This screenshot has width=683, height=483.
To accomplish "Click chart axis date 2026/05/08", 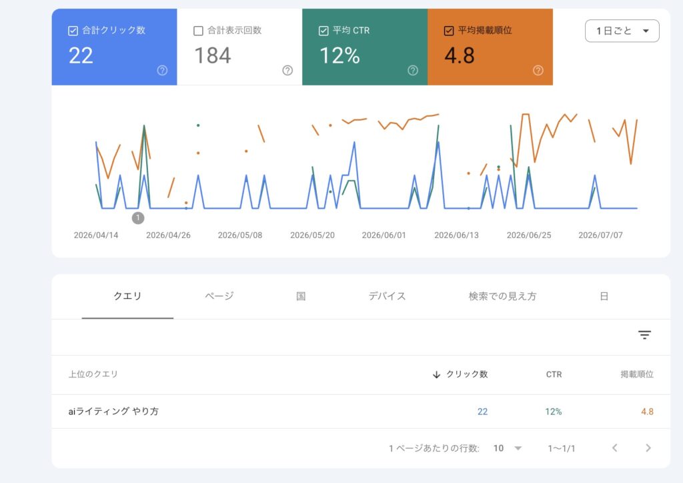I will (x=240, y=235).
